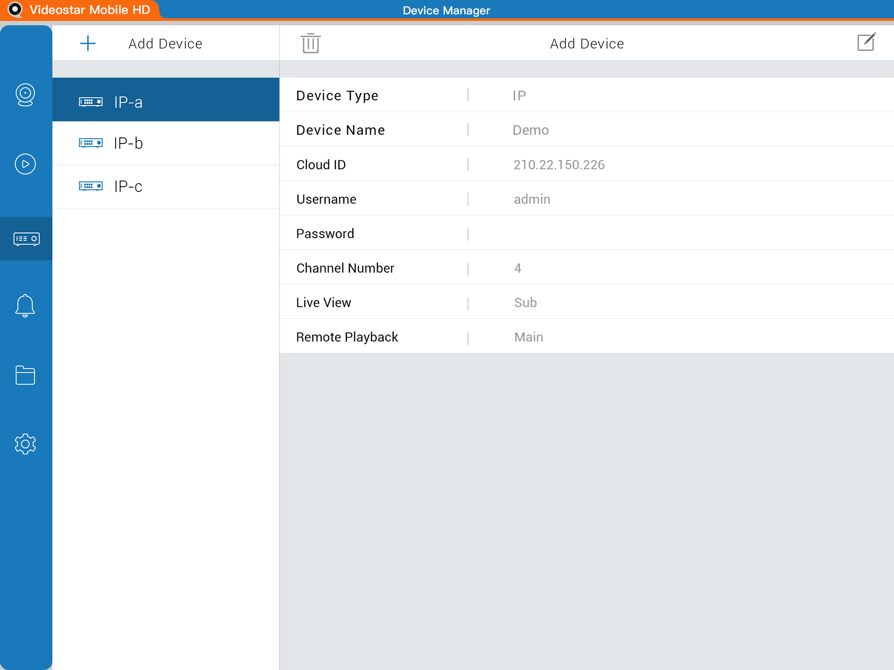Open the alarm notifications bell icon
The image size is (894, 670).
25,306
